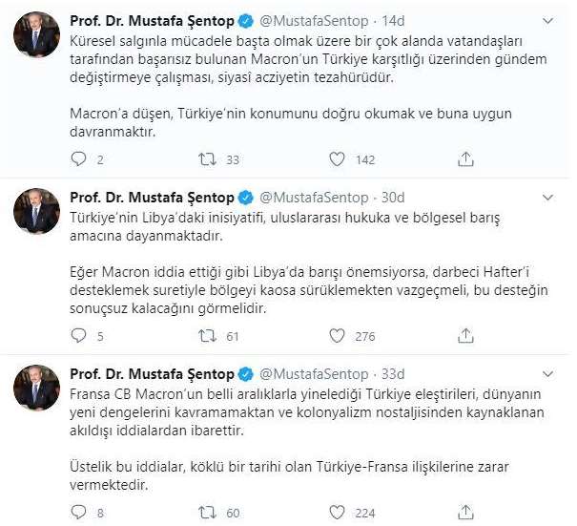577x526 pixels.
Task: Like the tweet with 224 likes
Action: (x=336, y=513)
